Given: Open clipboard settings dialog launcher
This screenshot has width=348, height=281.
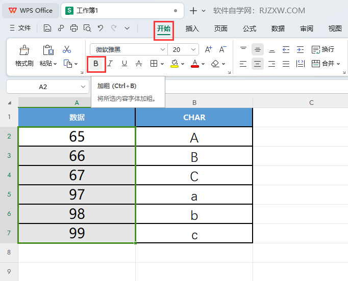Looking at the screenshot, I should coord(82,72).
